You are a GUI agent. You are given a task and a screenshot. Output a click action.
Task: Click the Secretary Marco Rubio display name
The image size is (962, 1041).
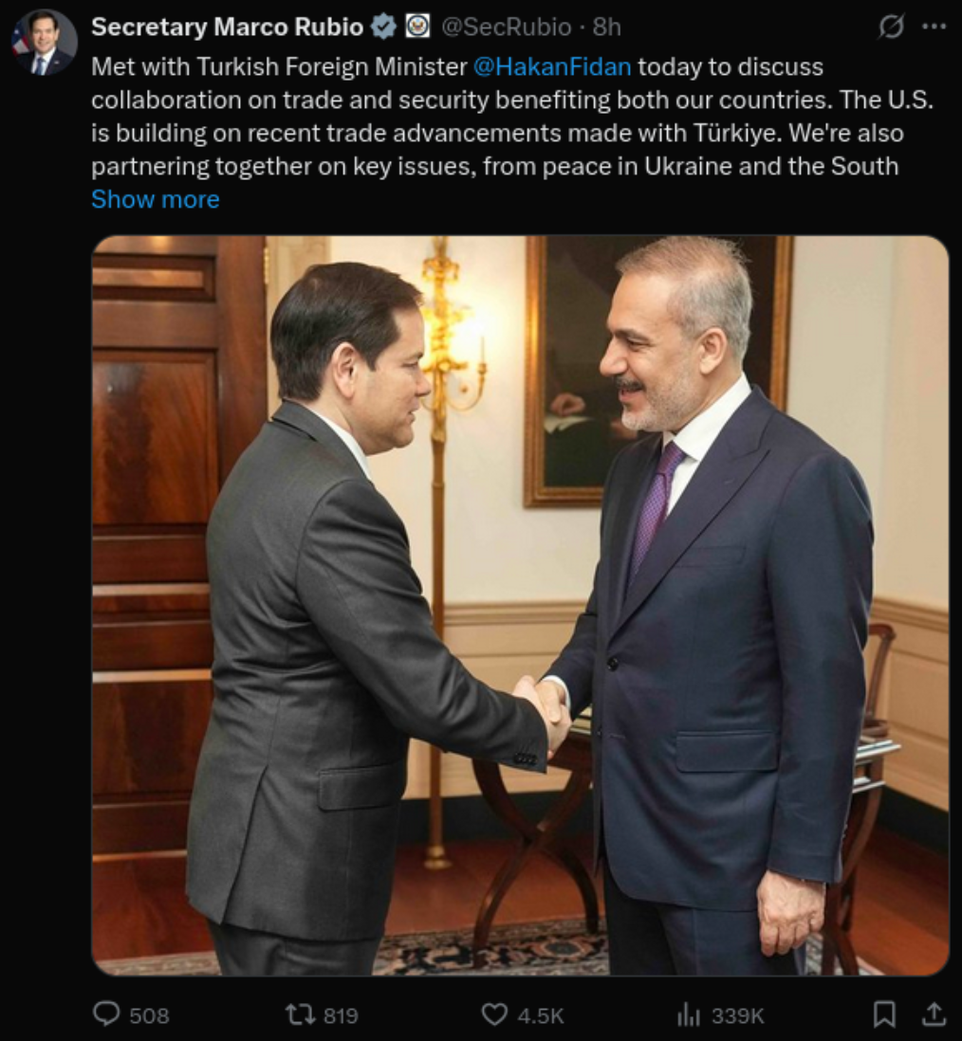coord(227,27)
